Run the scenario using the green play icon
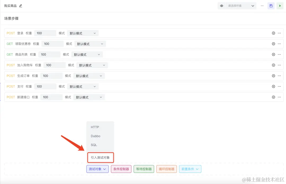This screenshot has width=286, height=184. (x=280, y=6)
